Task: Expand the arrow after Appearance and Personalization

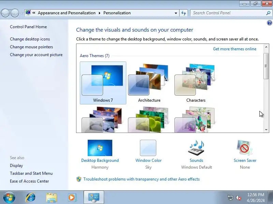Action: pos(99,13)
